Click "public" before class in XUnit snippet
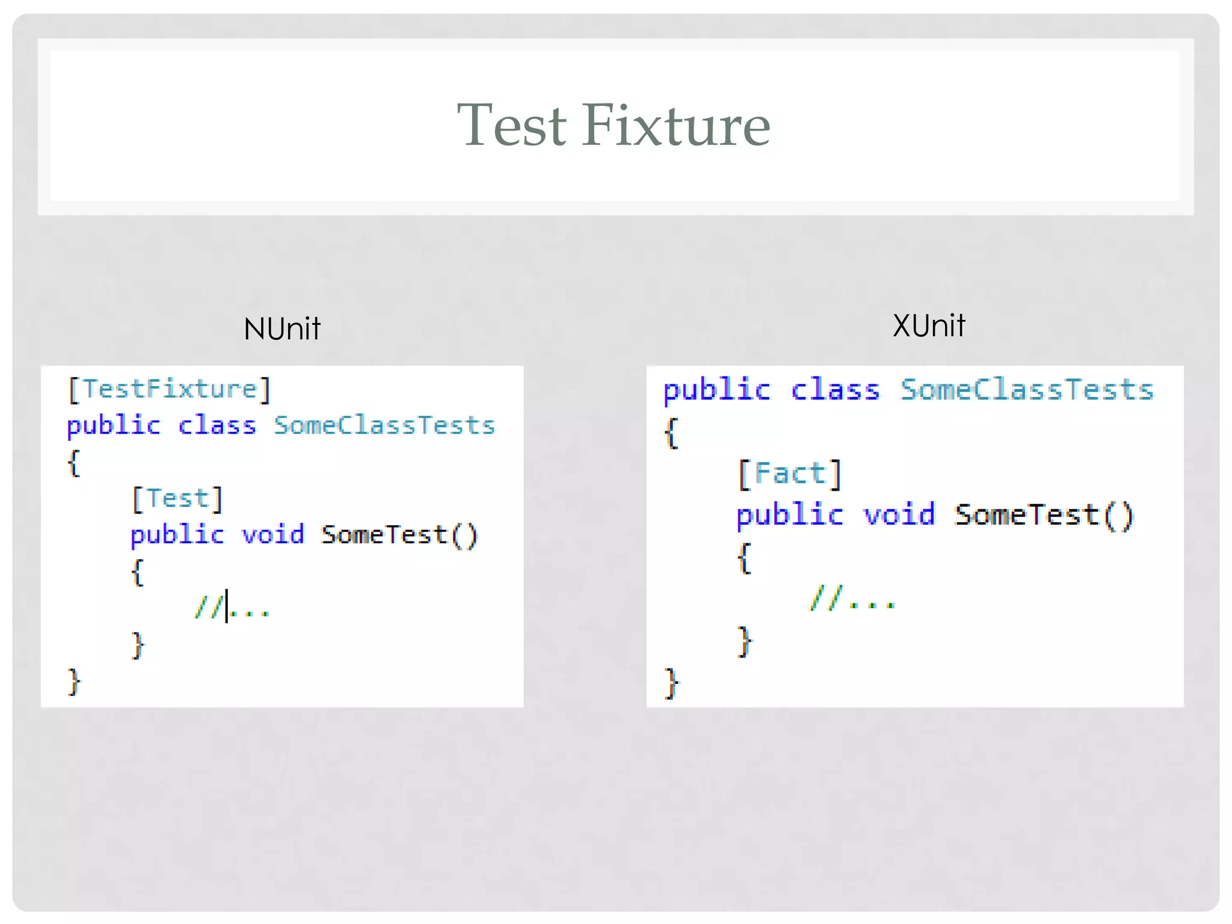The height and width of the screenshot is (924, 1232). coord(716,390)
